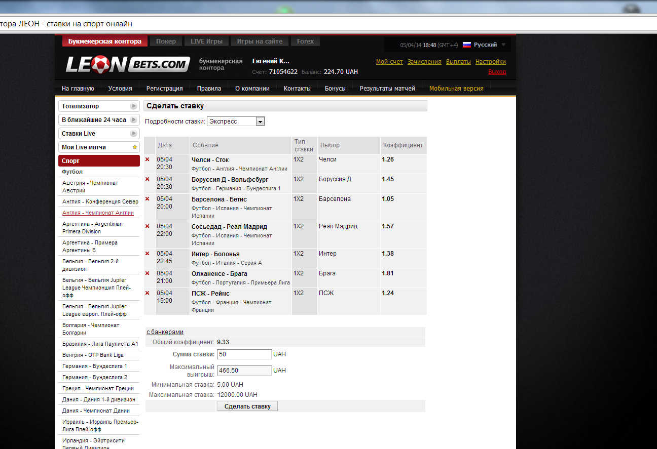Open the Мой счет link
This screenshot has height=449, width=657.
tap(389, 62)
